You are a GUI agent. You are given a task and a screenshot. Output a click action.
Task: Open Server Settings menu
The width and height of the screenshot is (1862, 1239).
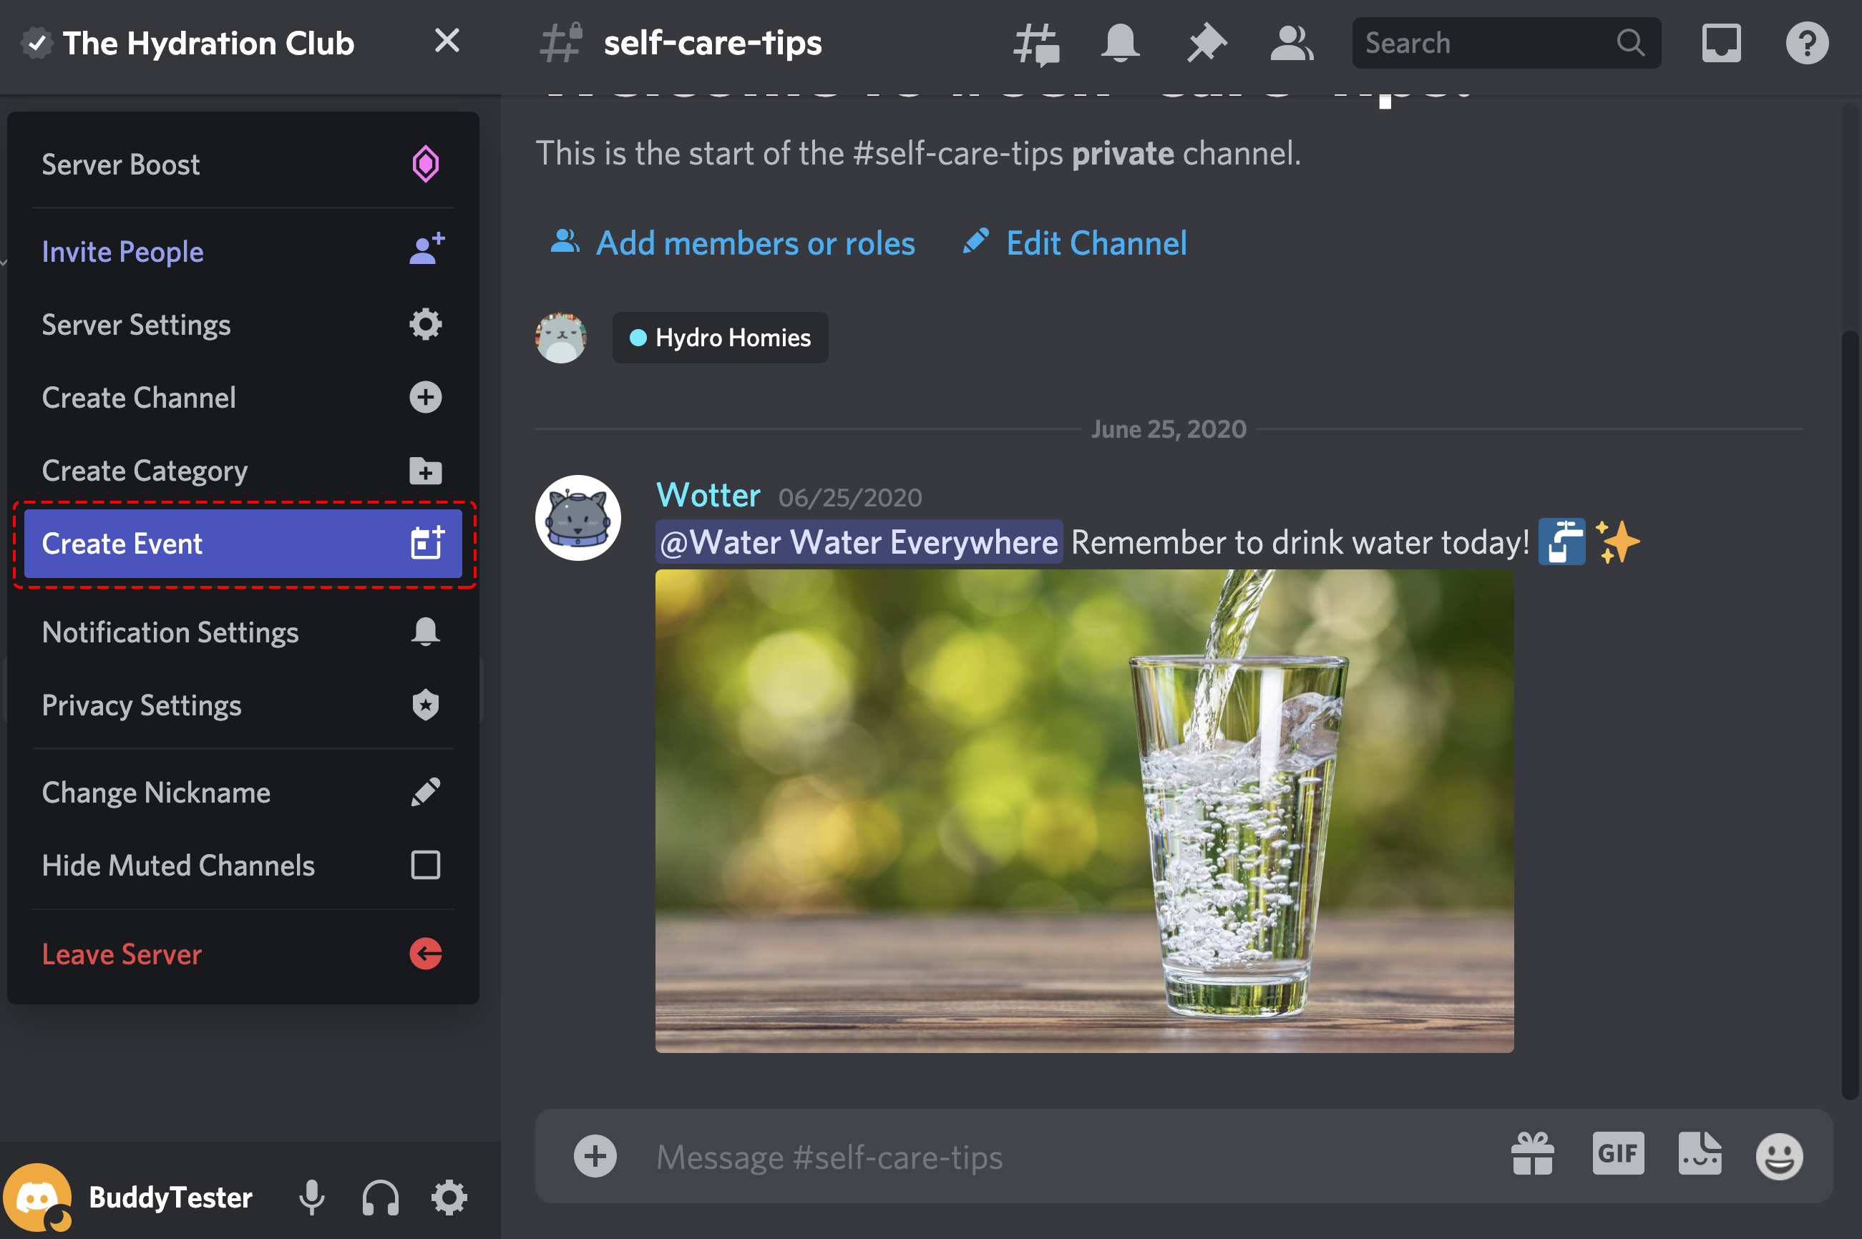coord(242,323)
